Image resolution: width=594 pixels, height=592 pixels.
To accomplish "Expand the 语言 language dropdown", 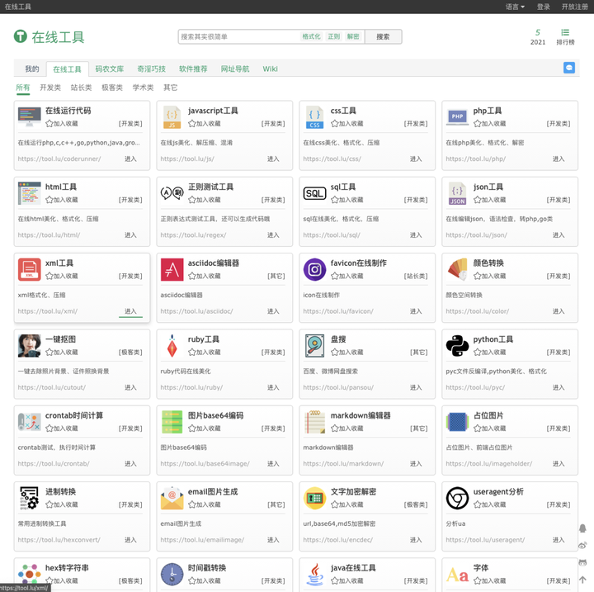I will point(515,7).
